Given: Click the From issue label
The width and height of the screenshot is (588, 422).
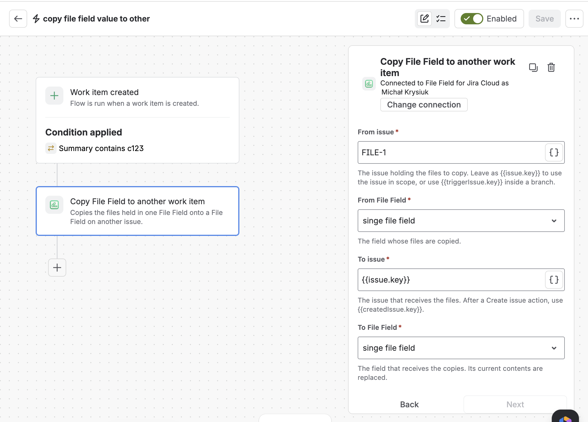Looking at the screenshot, I should click(376, 132).
